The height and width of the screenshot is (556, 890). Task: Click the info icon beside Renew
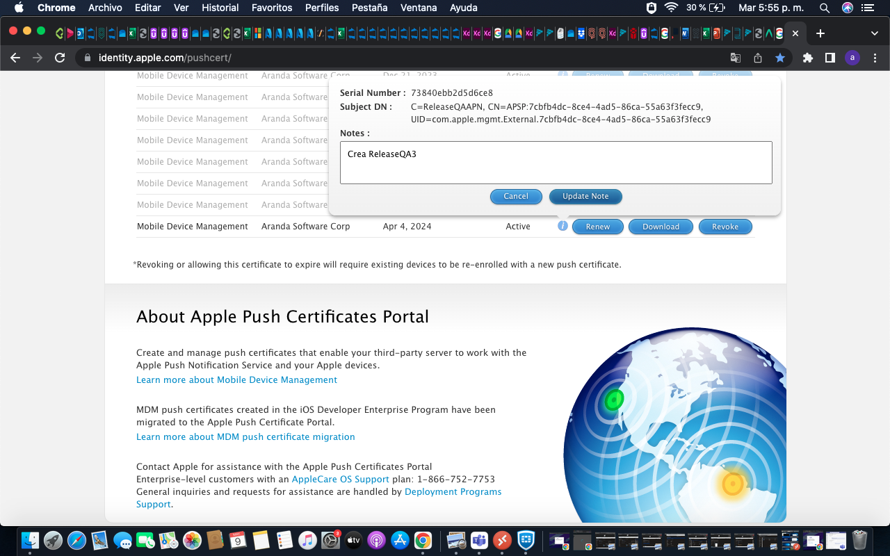[563, 226]
